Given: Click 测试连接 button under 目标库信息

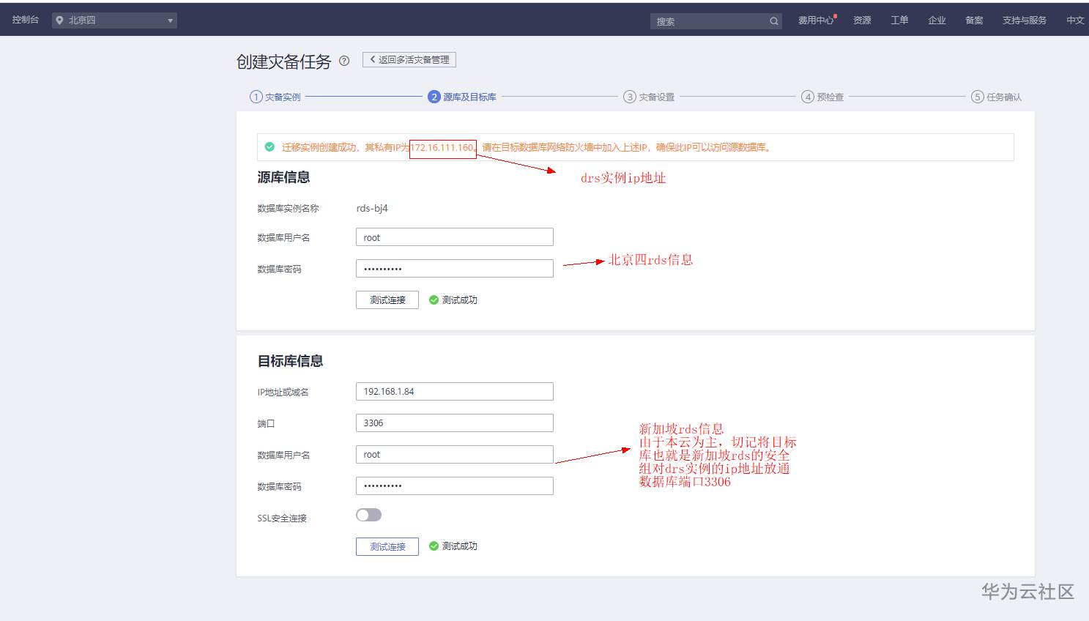Looking at the screenshot, I should pos(387,546).
